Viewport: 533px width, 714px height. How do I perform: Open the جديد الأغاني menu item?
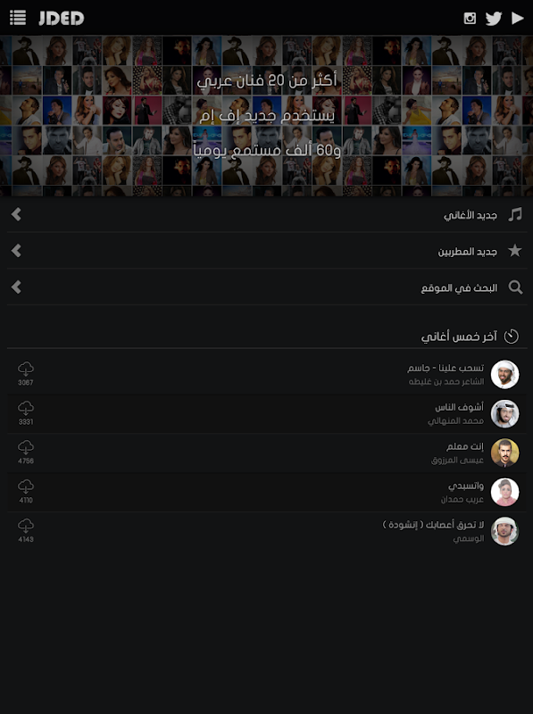tap(266, 214)
